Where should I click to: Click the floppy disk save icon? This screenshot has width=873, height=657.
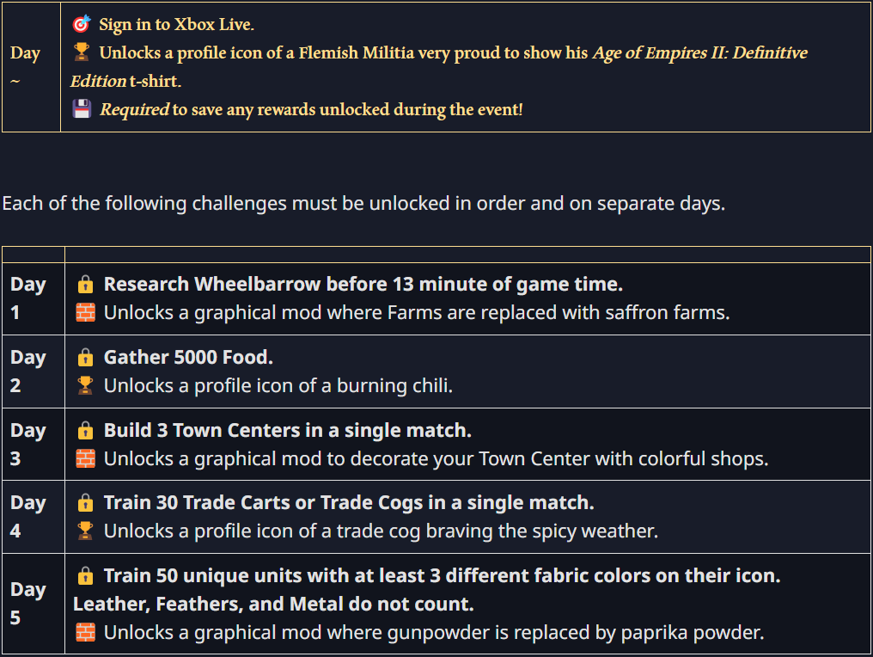point(82,108)
